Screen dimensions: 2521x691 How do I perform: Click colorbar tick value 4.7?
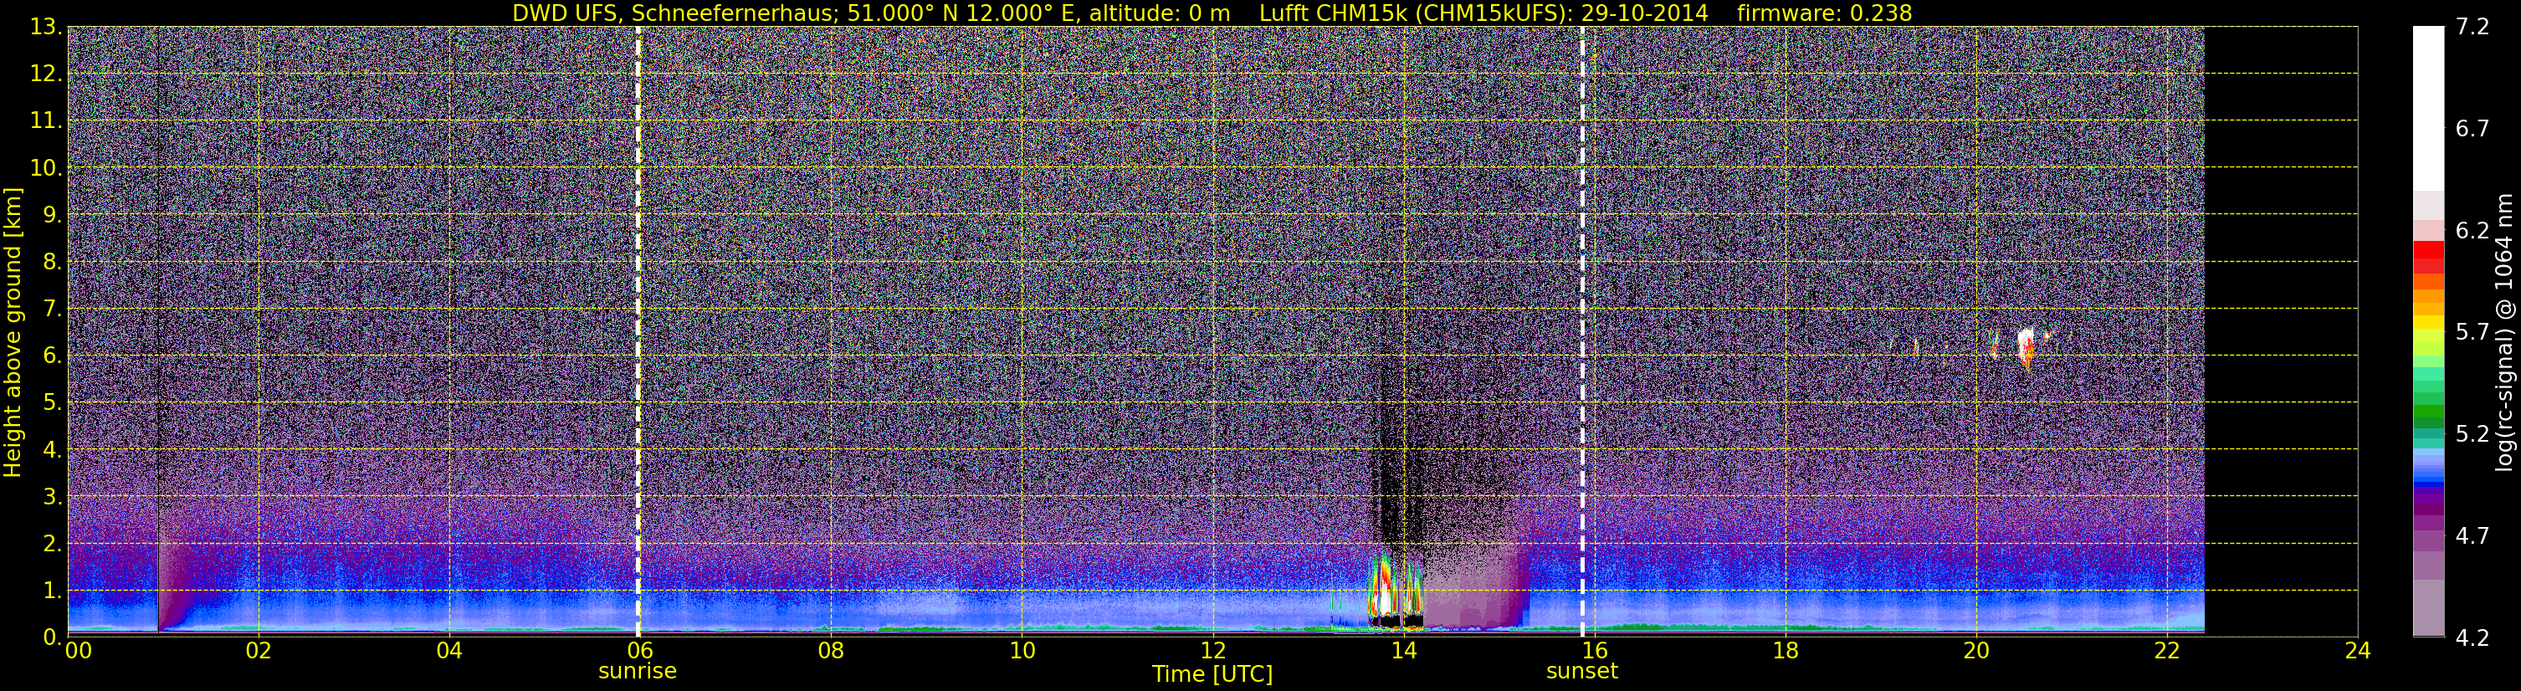pos(2472,536)
